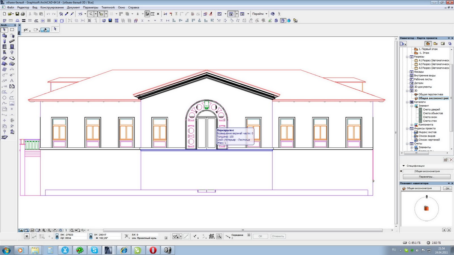Select the Marquee tool in toolbox
Viewport: 454px width, 255px height.
point(12,29)
